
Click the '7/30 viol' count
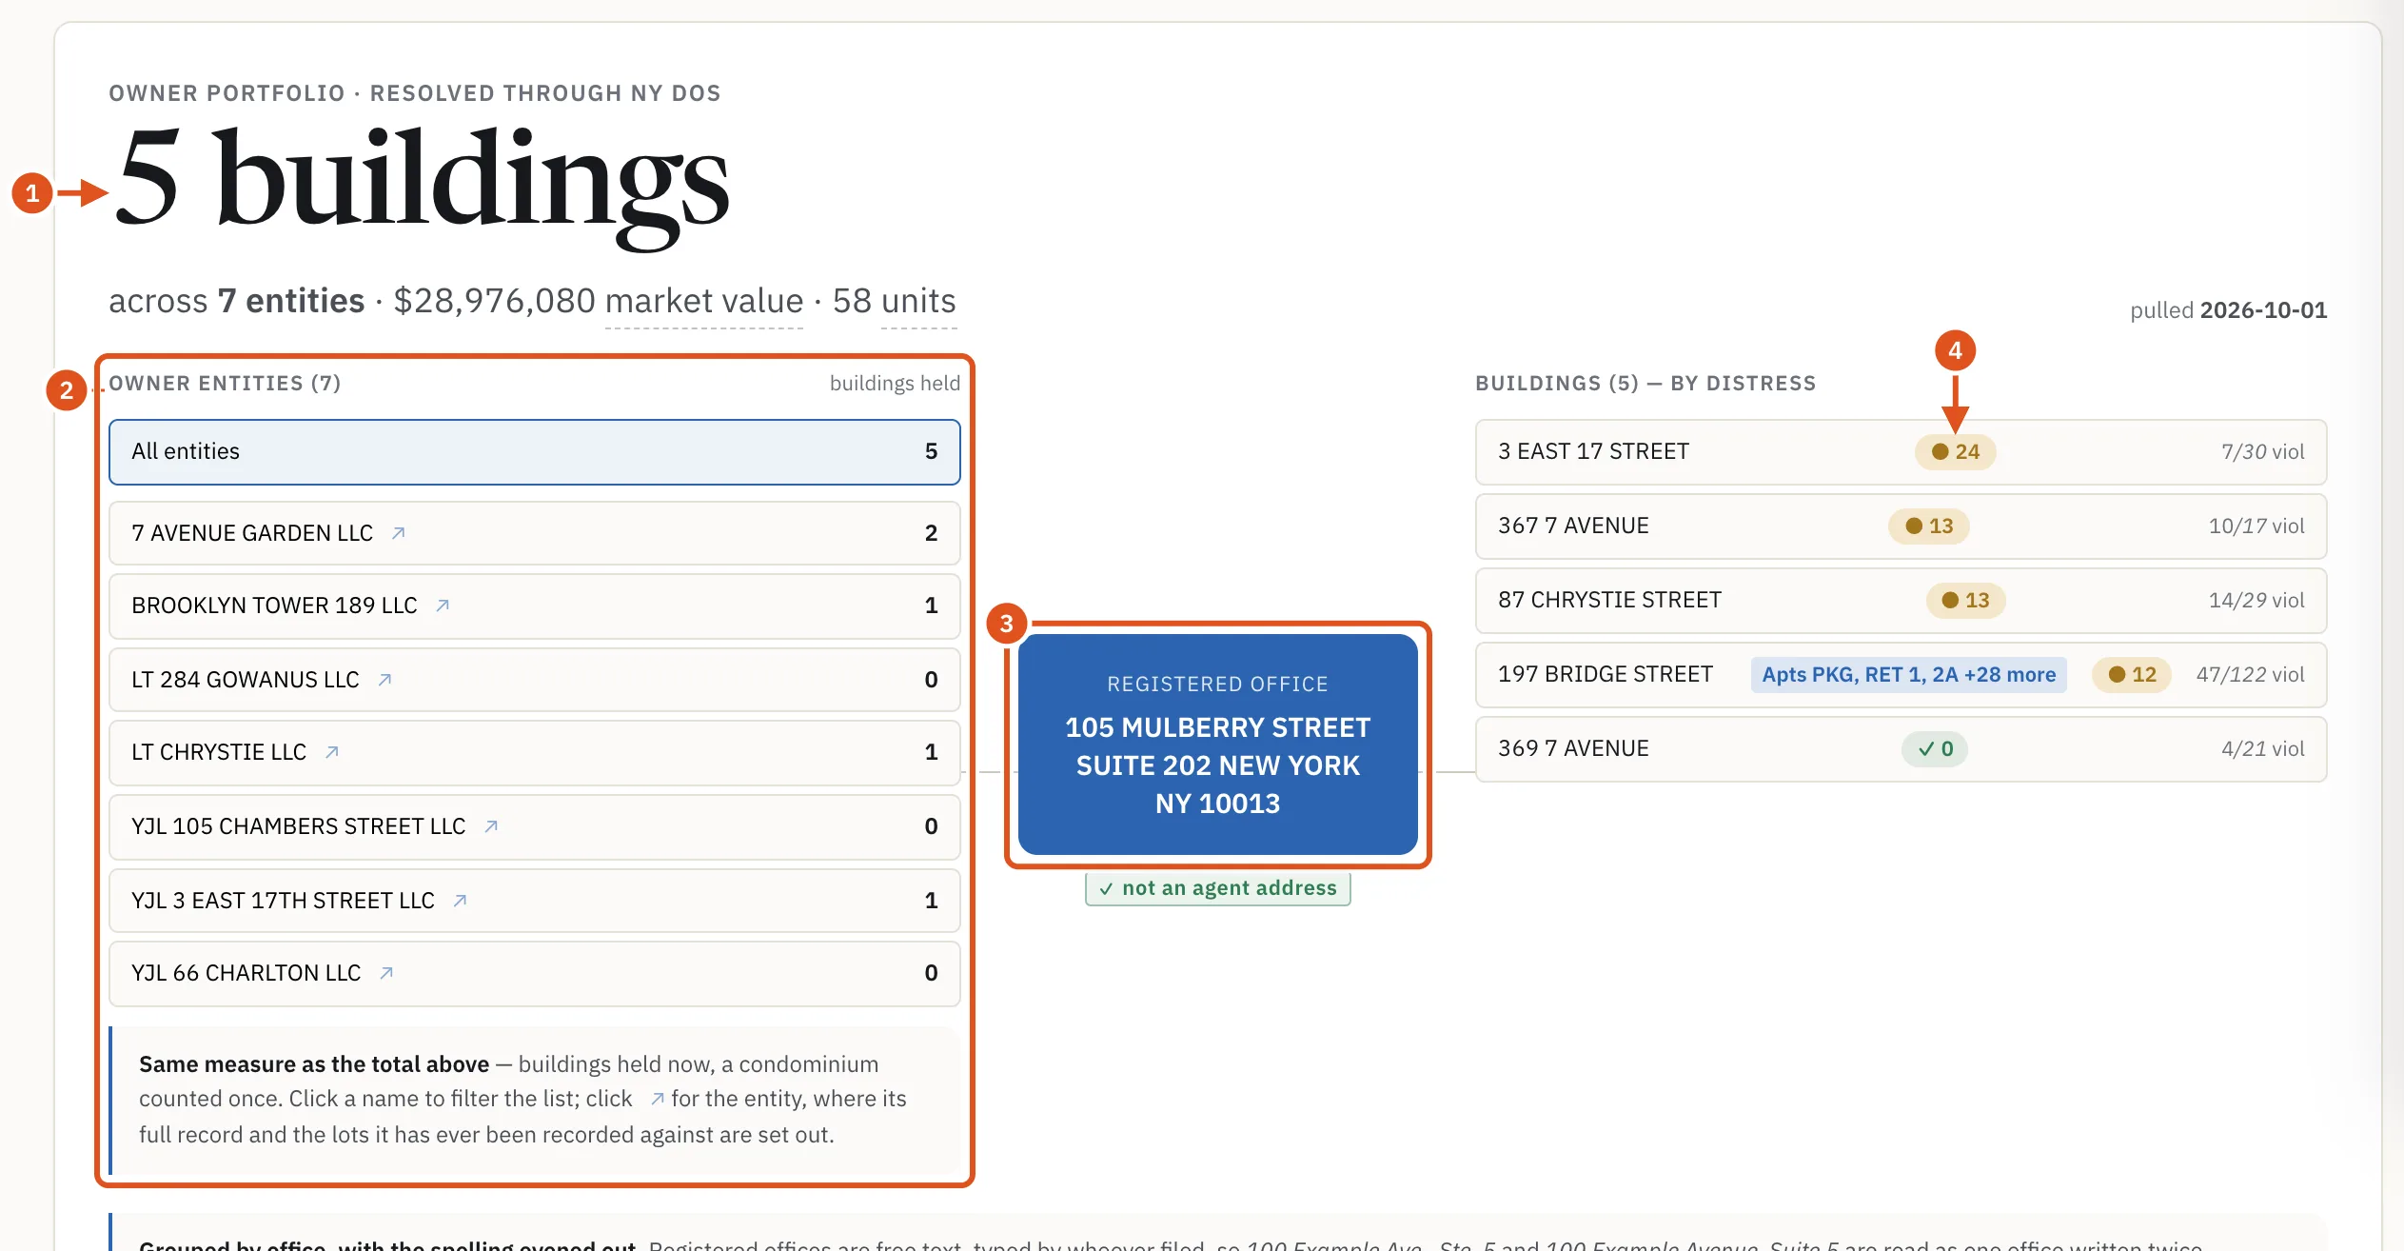pyautogui.click(x=2262, y=451)
